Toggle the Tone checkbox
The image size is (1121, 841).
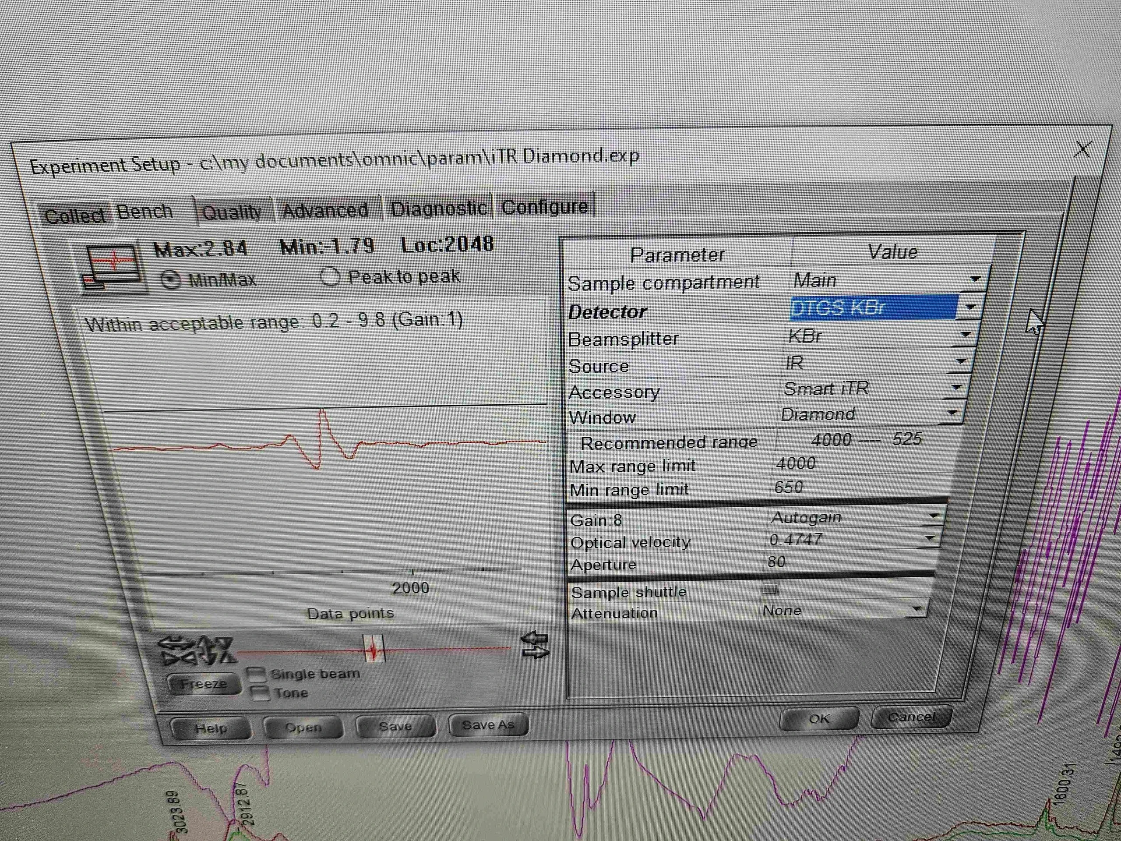pyautogui.click(x=260, y=693)
